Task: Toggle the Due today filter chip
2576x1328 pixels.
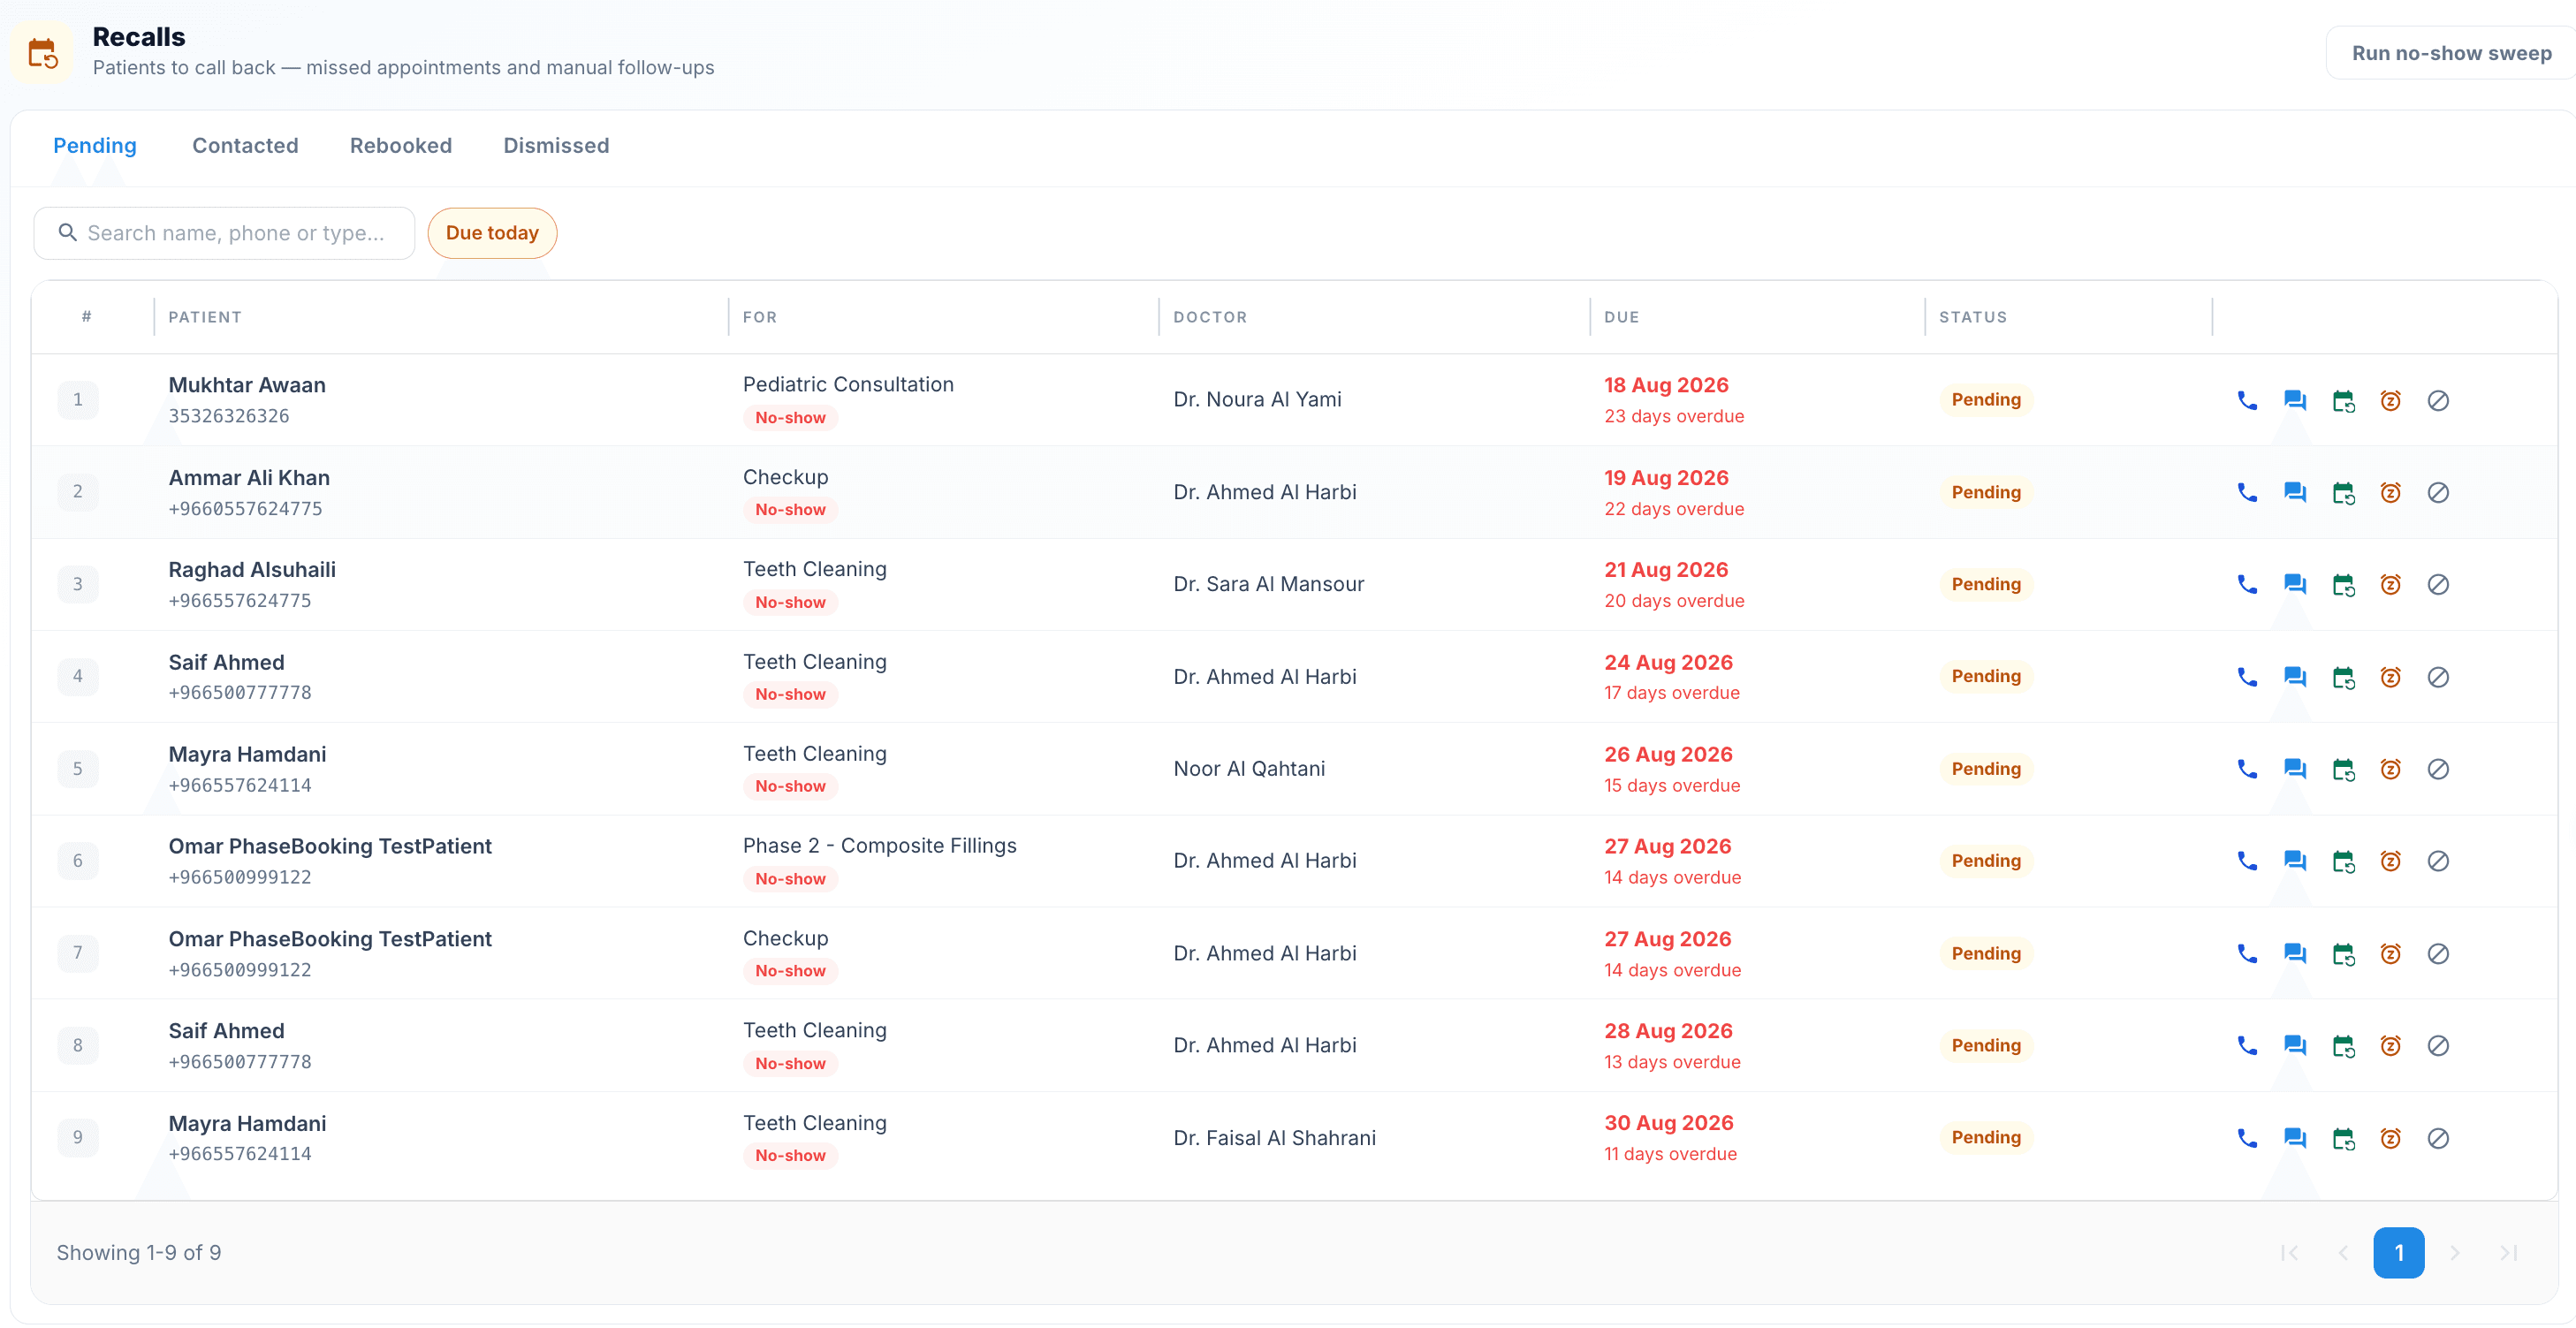Action: [x=492, y=233]
